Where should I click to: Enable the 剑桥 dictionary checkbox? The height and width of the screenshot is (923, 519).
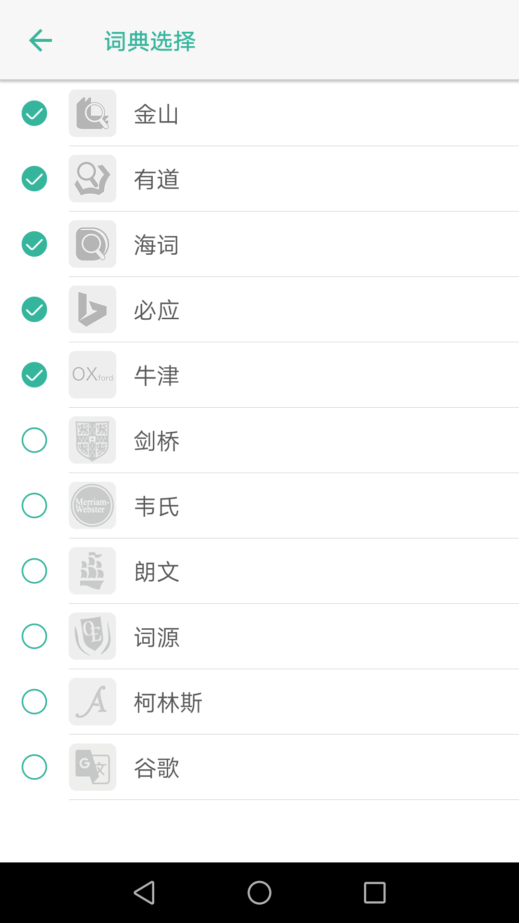pos(34,440)
